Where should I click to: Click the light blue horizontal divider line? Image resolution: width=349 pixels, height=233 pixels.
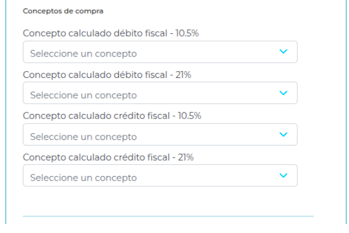pos(168,216)
